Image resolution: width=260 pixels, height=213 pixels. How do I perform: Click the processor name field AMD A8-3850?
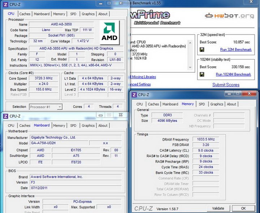click(61, 24)
